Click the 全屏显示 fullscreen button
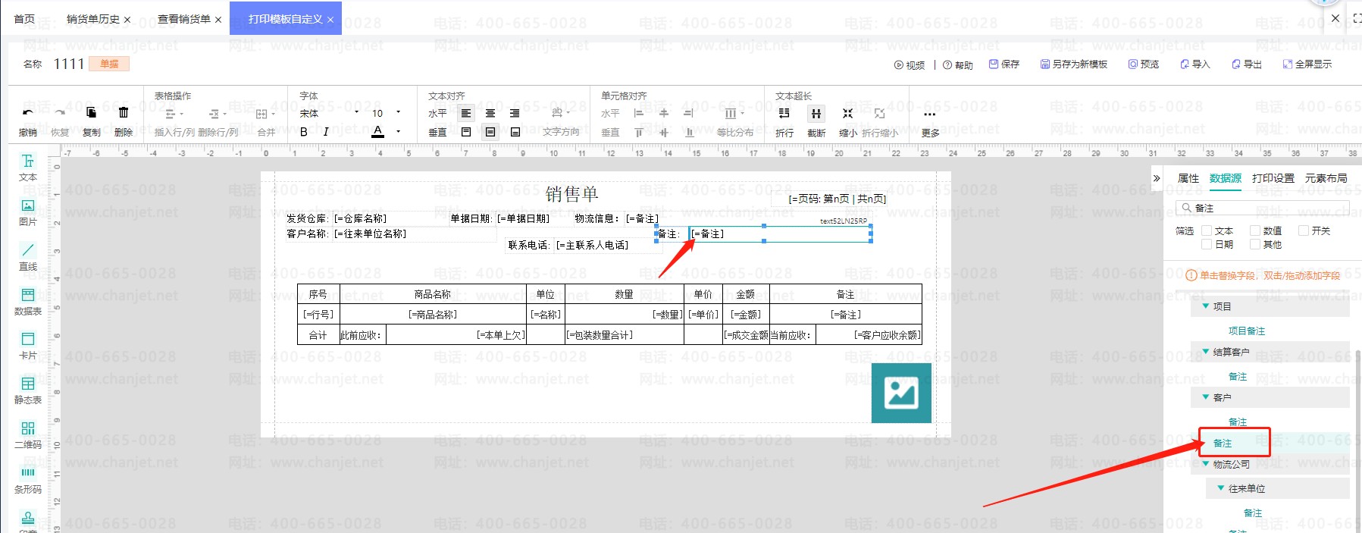The width and height of the screenshot is (1362, 533). pyautogui.click(x=1307, y=64)
